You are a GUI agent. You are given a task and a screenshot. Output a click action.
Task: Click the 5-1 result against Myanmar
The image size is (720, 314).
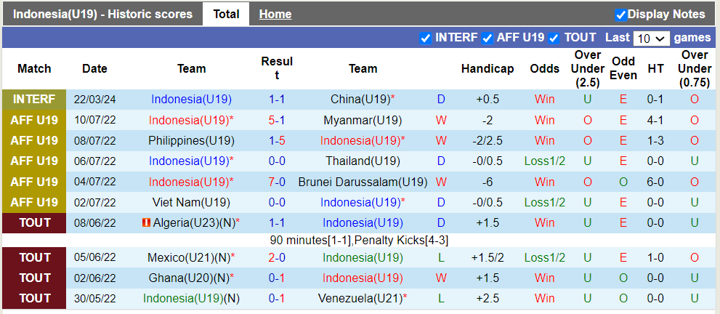pyautogui.click(x=276, y=120)
